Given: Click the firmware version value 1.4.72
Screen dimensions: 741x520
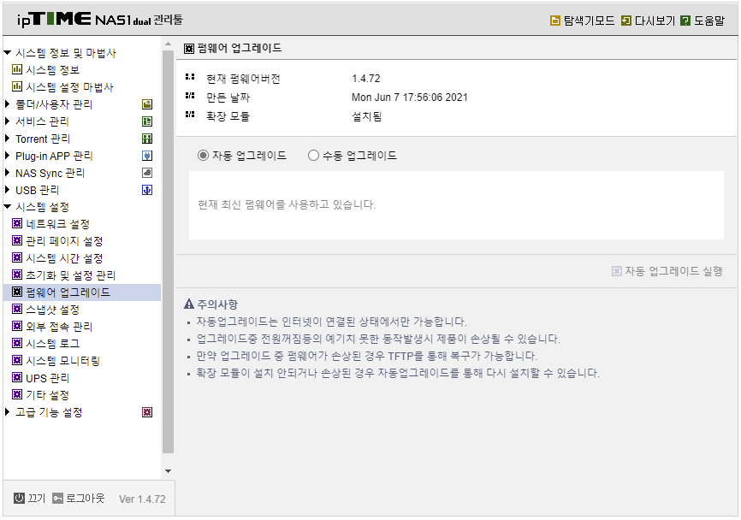Looking at the screenshot, I should click(x=365, y=79).
